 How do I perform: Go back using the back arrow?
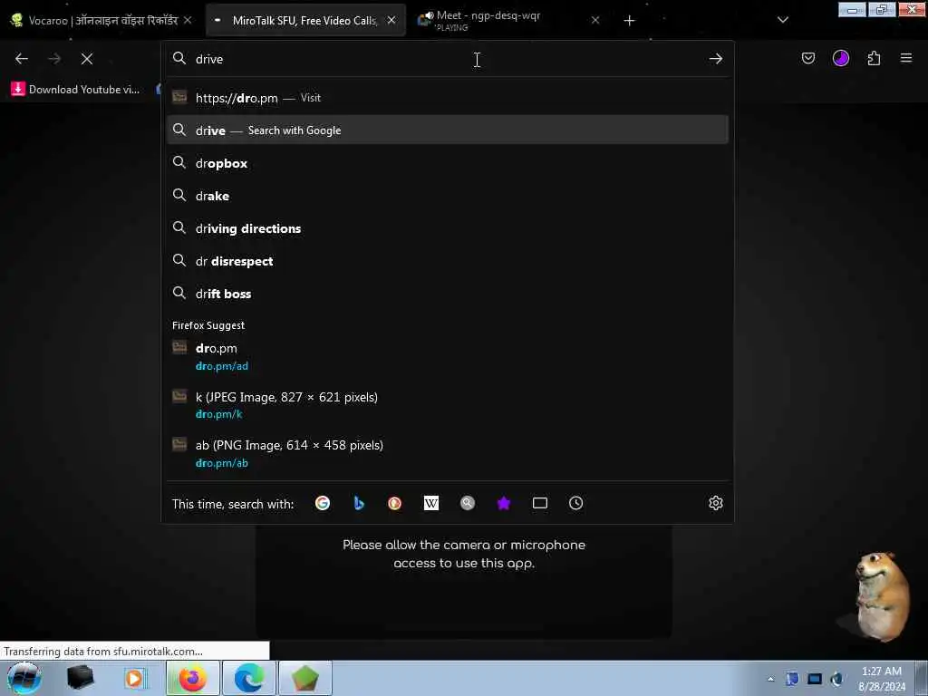tap(22, 59)
